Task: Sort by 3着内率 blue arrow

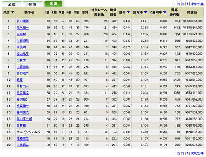Action: (165, 12)
